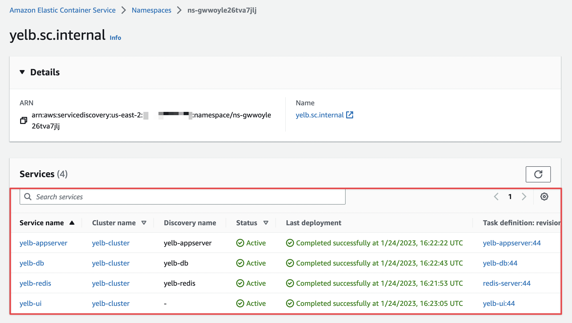Click deployment success icon at 16:23:05 UTC
This screenshot has height=323, width=572.
coord(290,303)
